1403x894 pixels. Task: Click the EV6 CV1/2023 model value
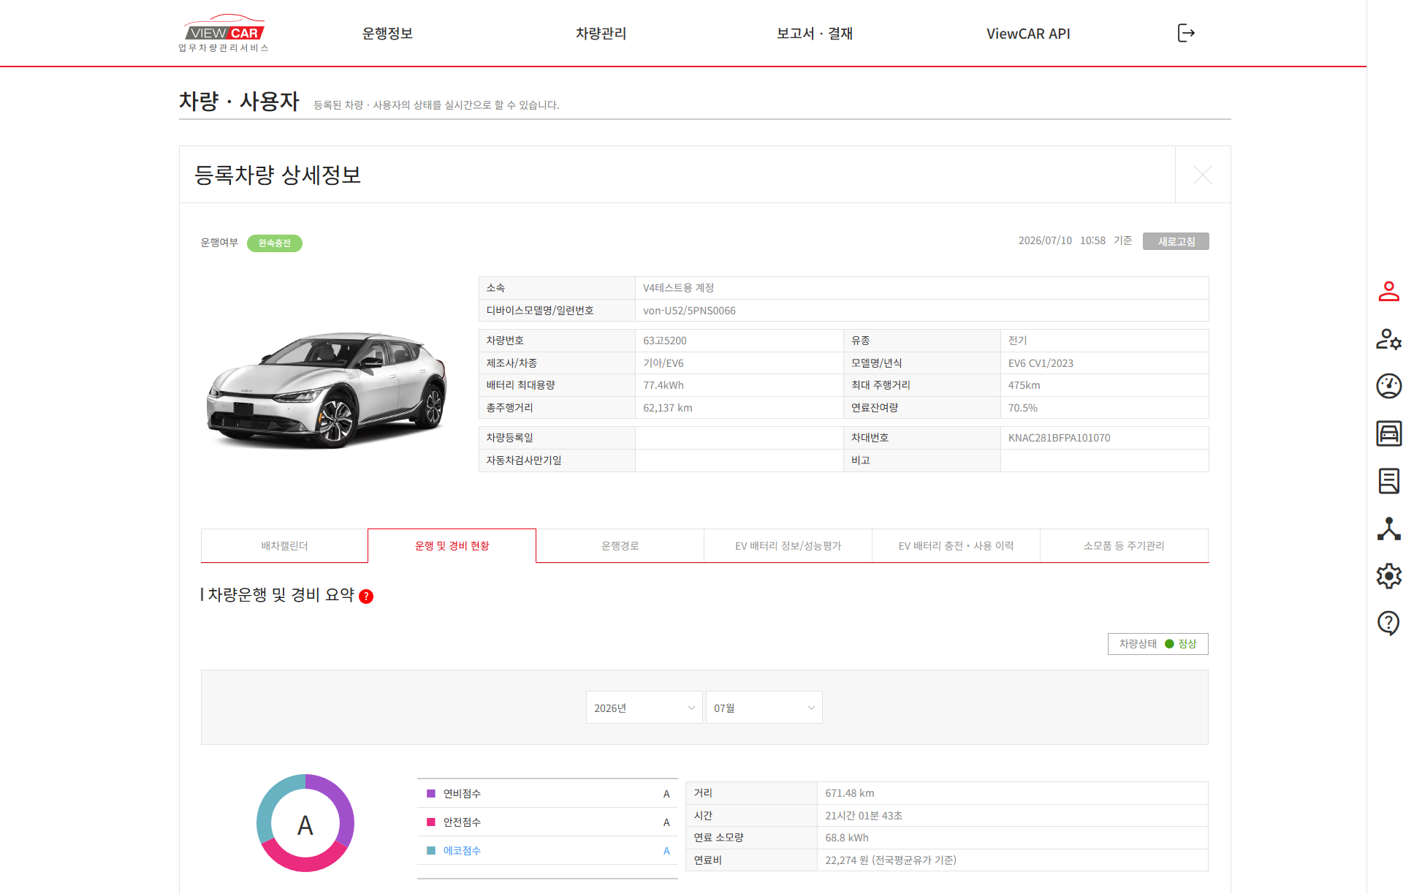coord(1041,363)
